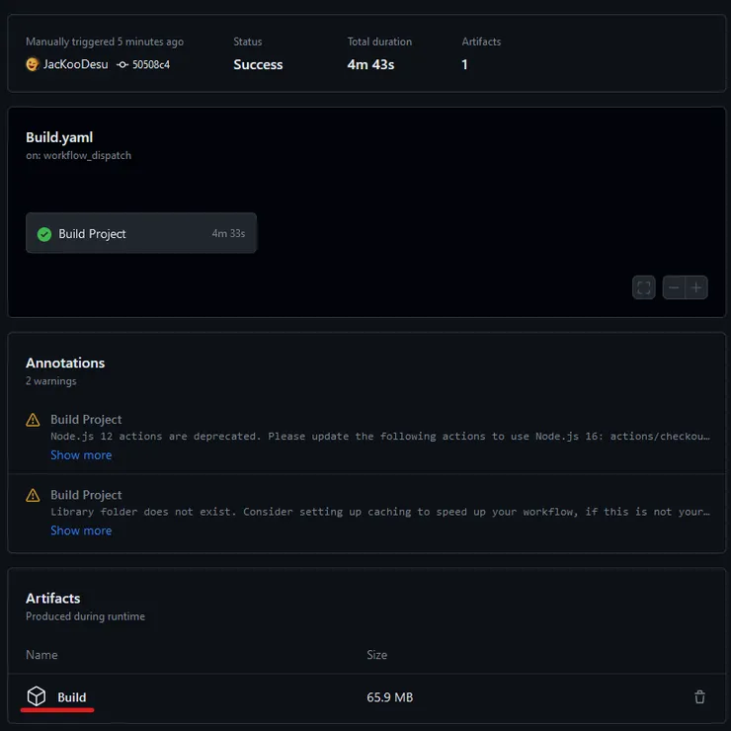Click the commit icon beside 50508c4
This screenshot has height=731, width=731.
pyautogui.click(x=122, y=64)
